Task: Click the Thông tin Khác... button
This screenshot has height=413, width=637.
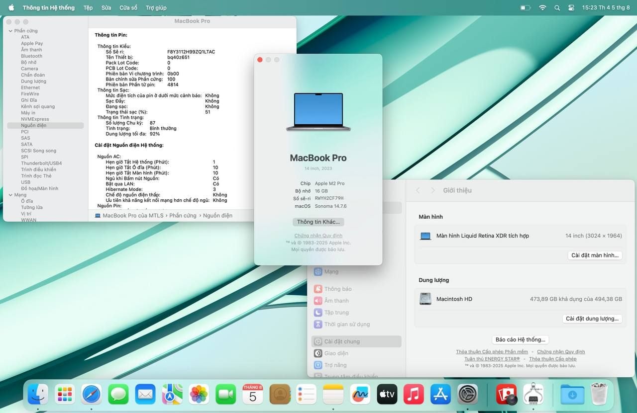Action: tap(318, 222)
